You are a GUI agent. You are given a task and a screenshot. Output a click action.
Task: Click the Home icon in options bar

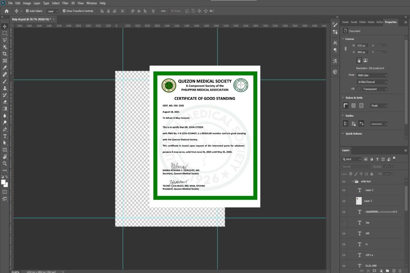point(6,11)
